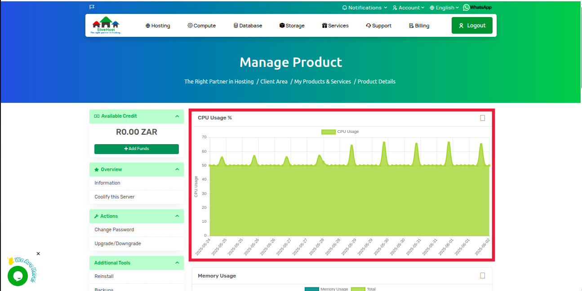Click the cash icon next to Available Credit
The width and height of the screenshot is (582, 291).
97,116
